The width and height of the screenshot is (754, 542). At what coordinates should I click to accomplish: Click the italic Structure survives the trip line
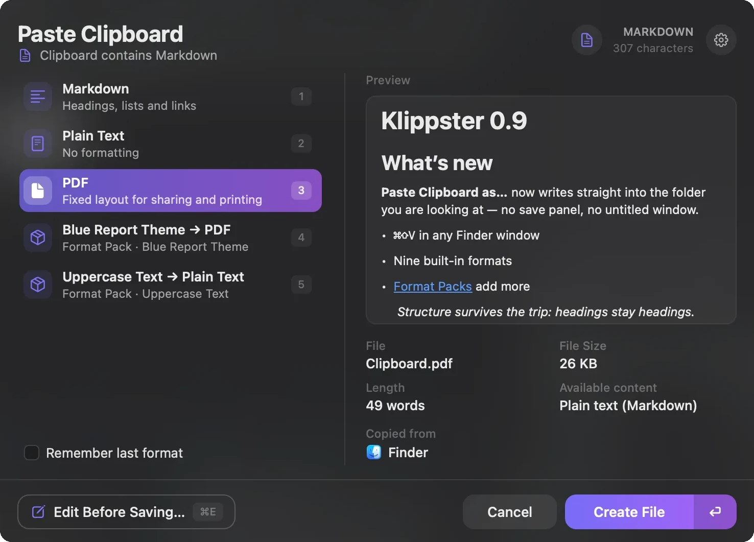[546, 312]
